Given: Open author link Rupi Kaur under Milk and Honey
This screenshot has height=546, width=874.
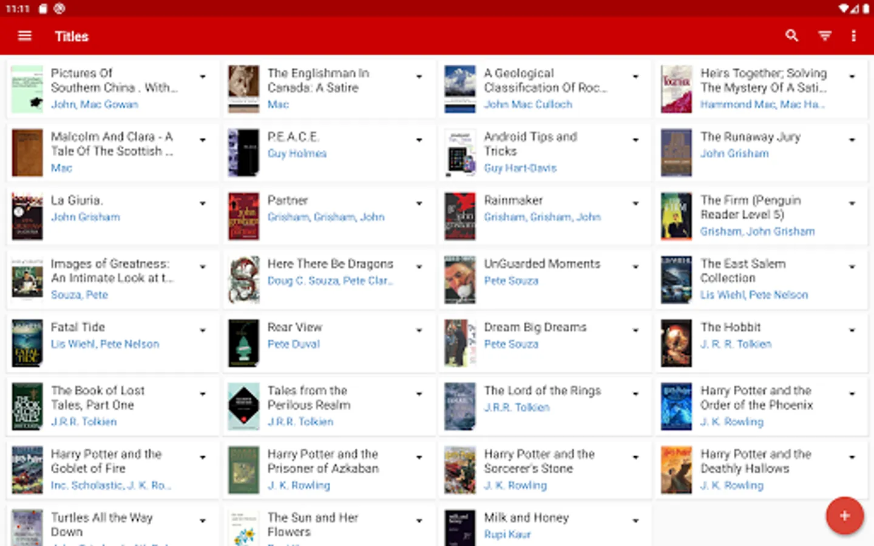Looking at the screenshot, I should point(507,534).
